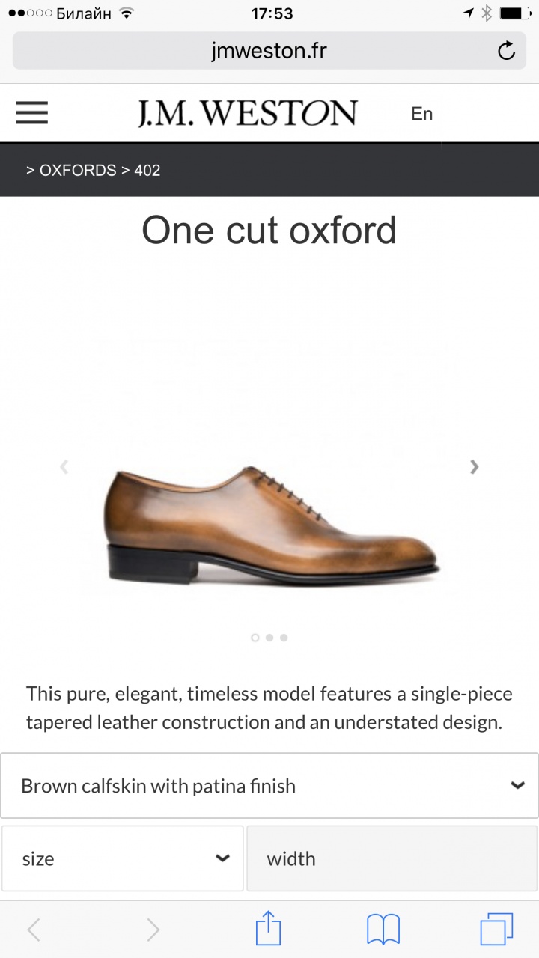Open the width selector

pos(392,858)
